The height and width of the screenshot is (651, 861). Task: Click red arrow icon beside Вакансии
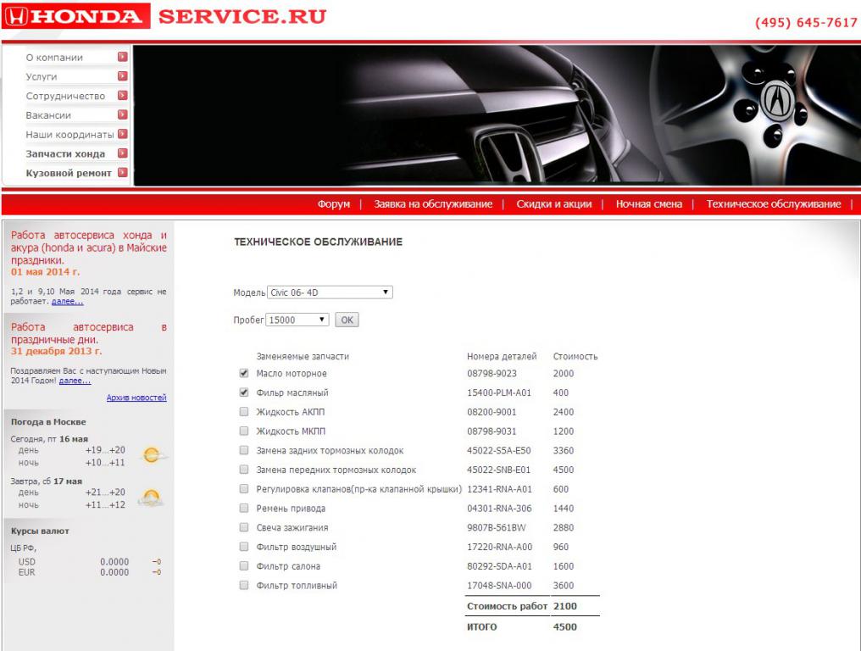[x=122, y=114]
